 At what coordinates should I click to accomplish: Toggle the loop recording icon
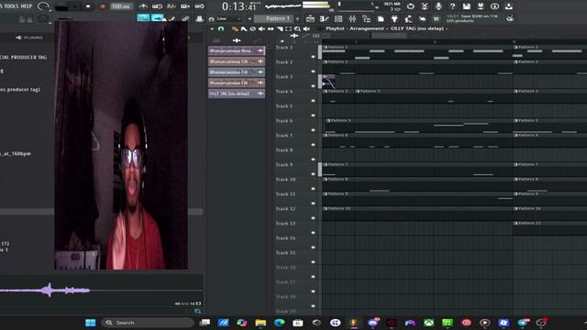tap(200, 6)
